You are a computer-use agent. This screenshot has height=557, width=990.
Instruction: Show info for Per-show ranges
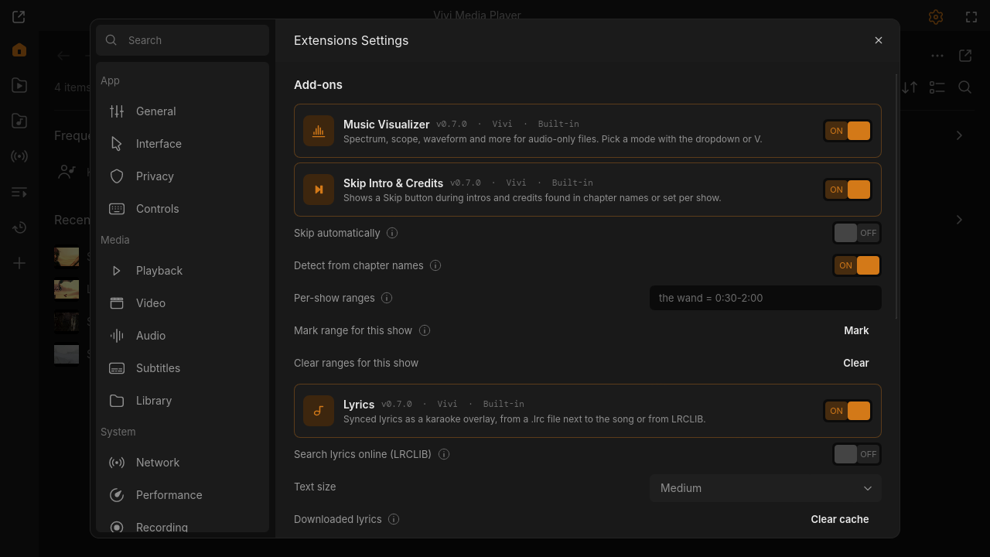(387, 298)
